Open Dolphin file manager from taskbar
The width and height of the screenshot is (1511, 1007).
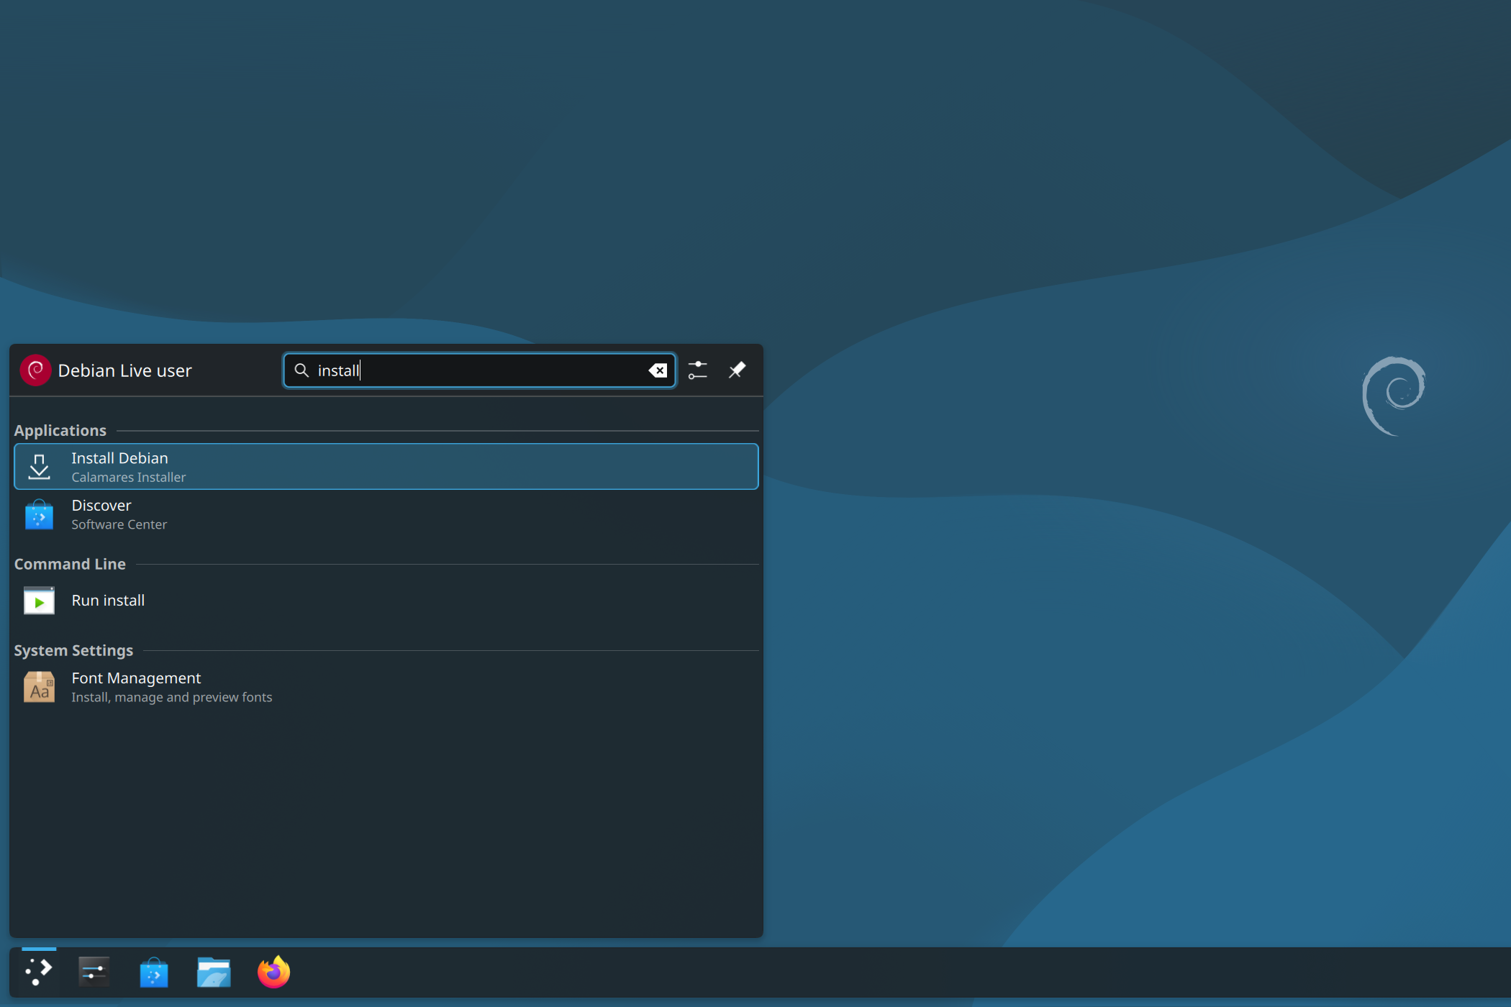[214, 972]
